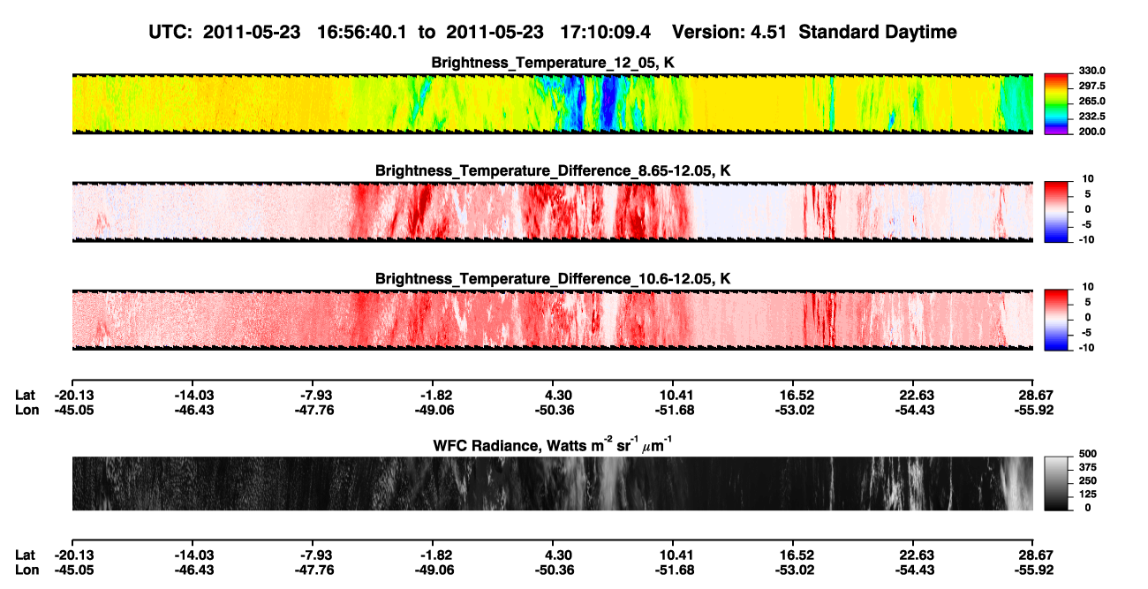Click latitude label -20.13 on upper axis

[x=73, y=395]
